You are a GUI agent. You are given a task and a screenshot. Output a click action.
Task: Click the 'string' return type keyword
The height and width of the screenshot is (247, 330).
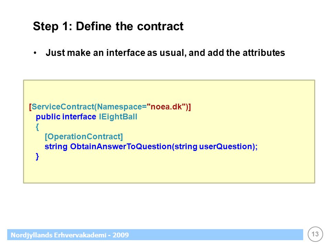56,146
